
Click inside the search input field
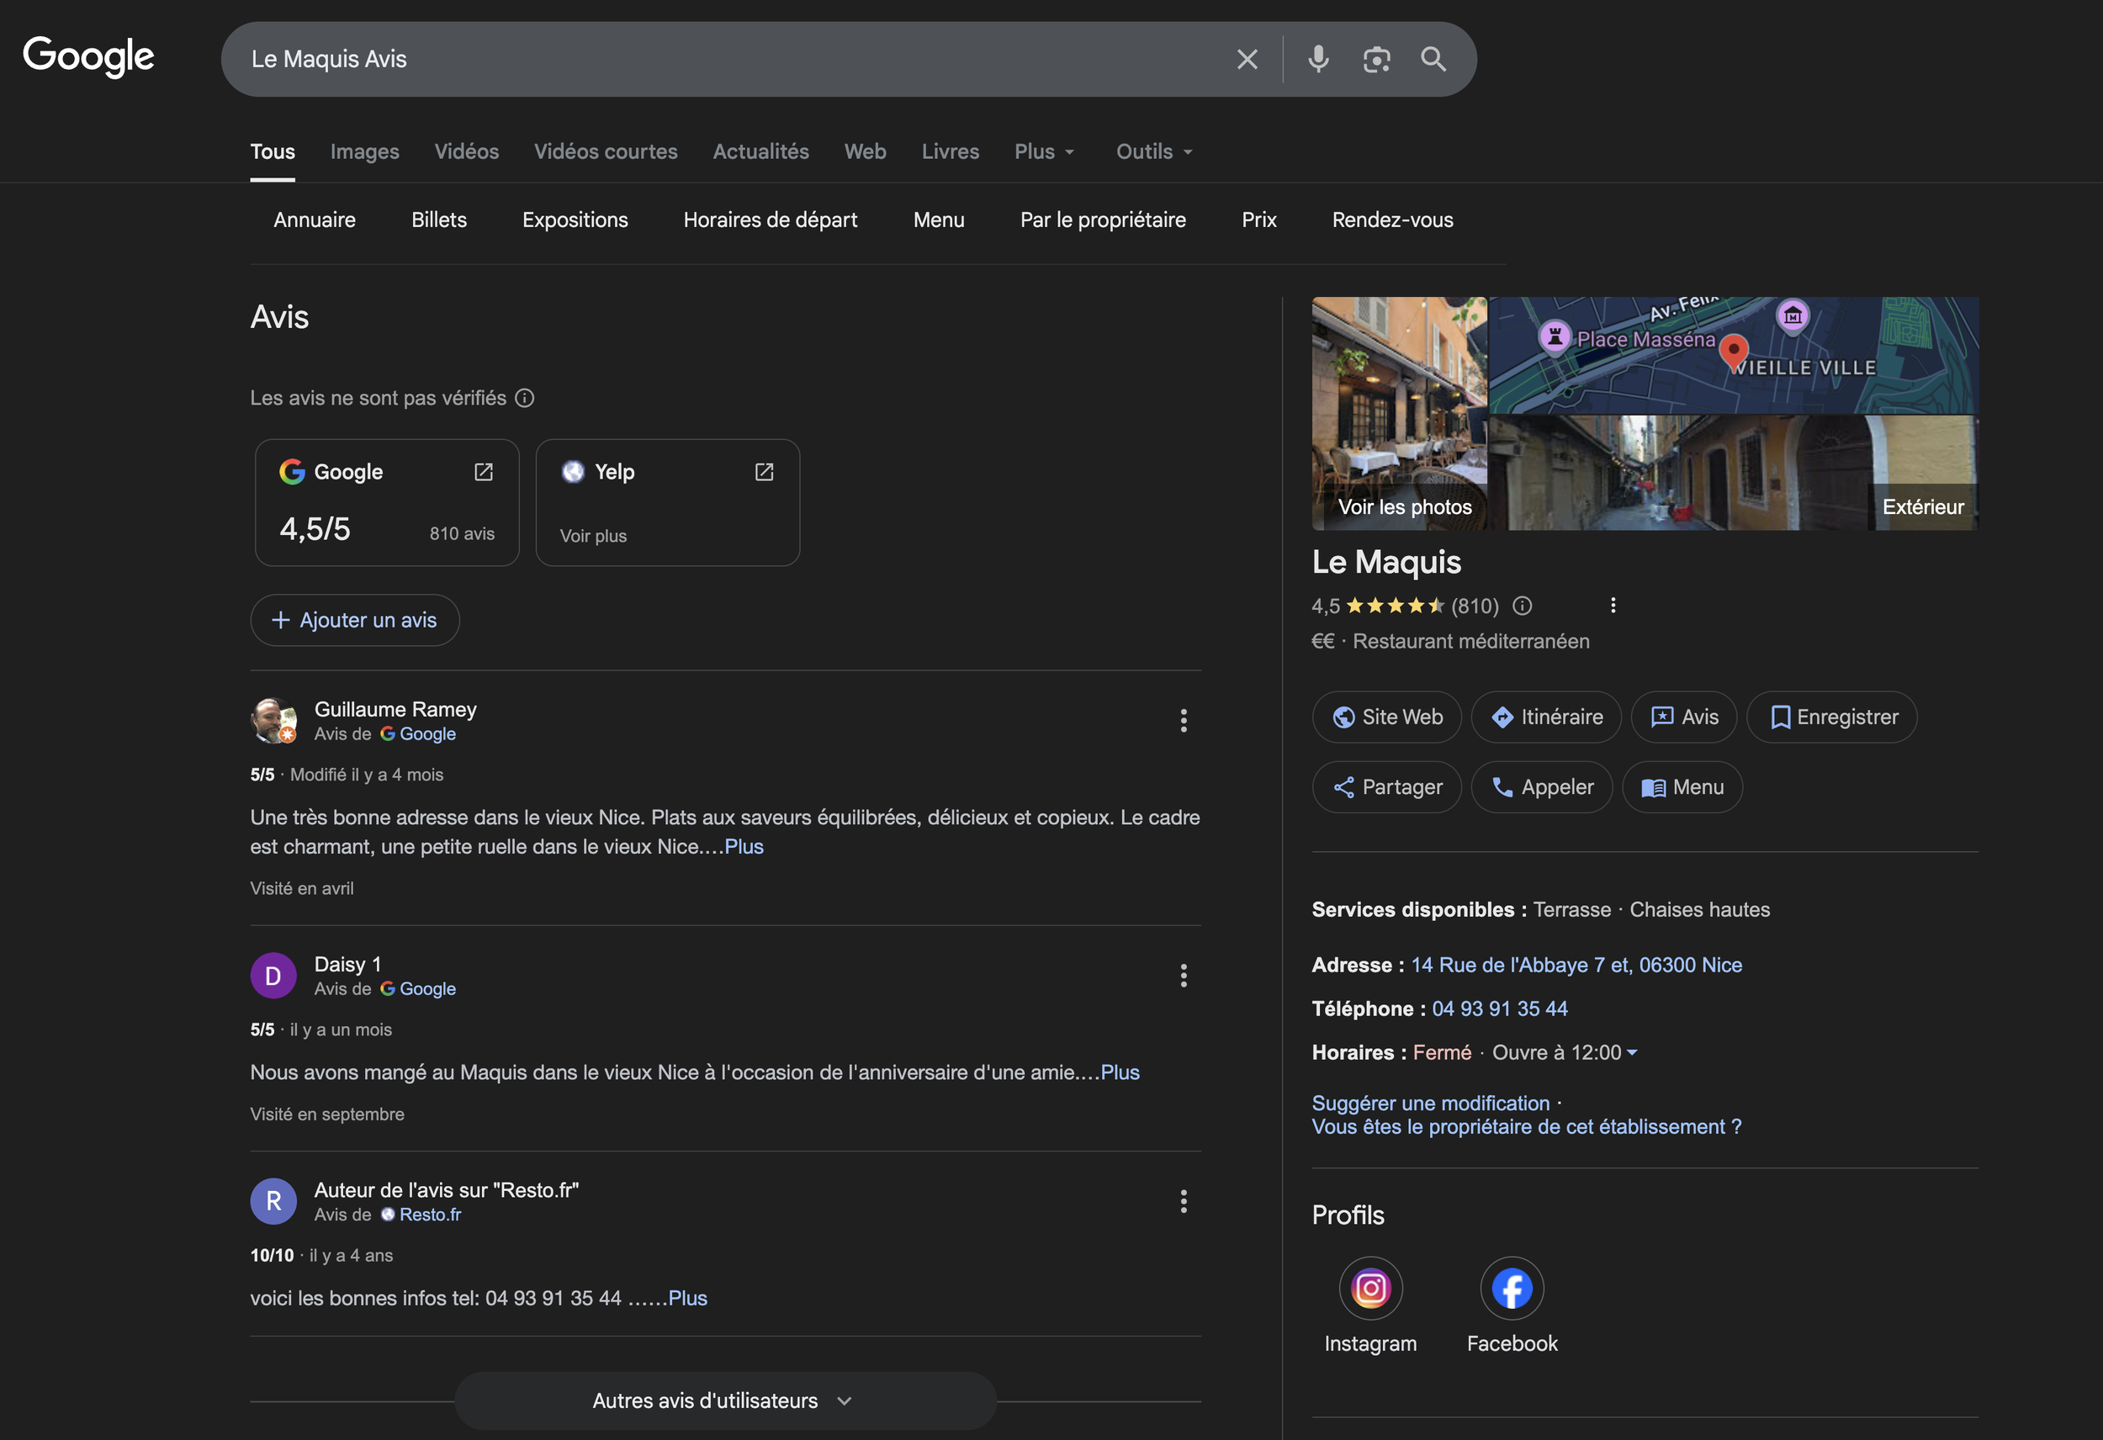pos(724,59)
